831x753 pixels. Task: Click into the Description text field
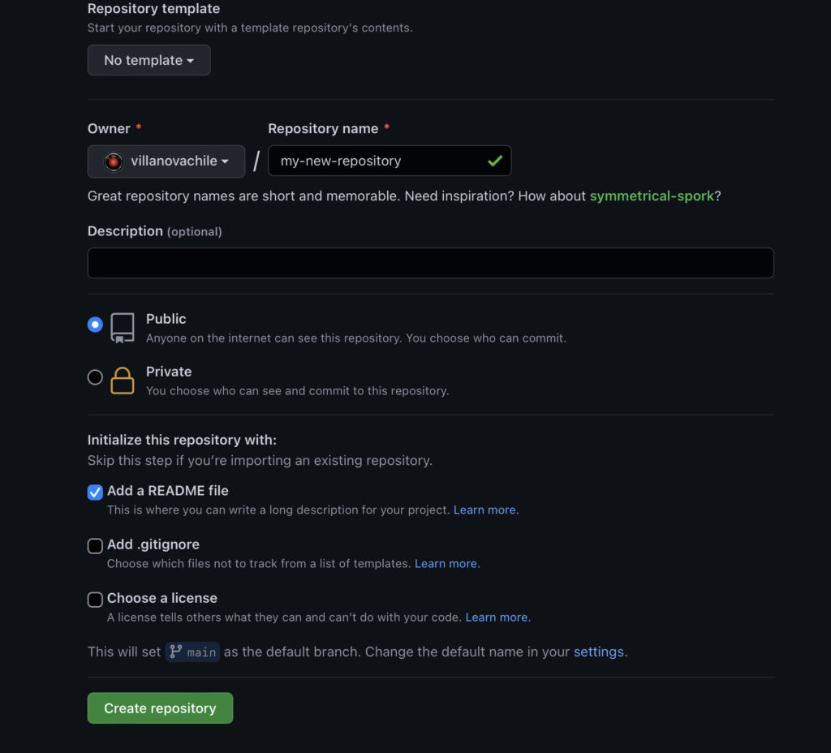pyautogui.click(x=430, y=263)
